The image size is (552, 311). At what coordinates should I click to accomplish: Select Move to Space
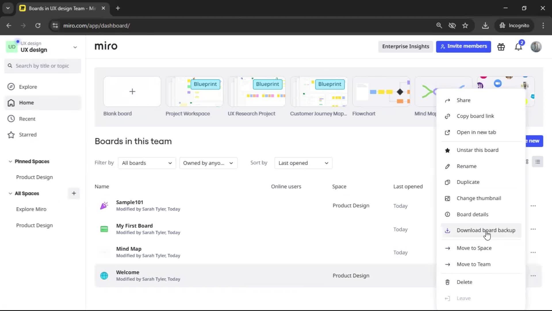point(481,248)
